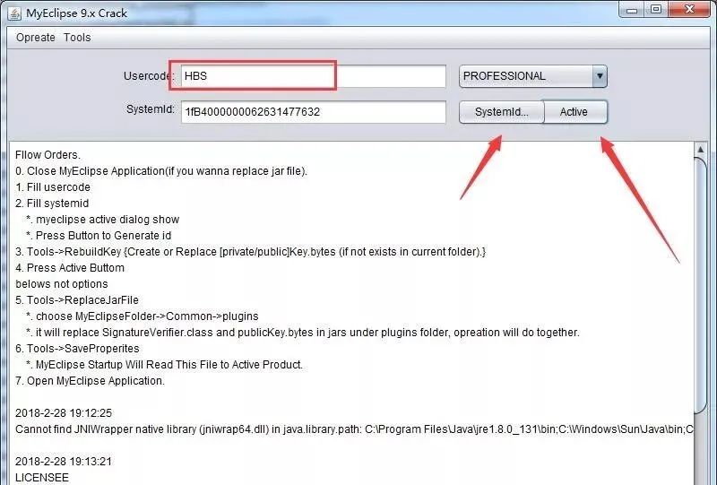Open the Tools menu
The height and width of the screenshot is (485, 717).
77,38
